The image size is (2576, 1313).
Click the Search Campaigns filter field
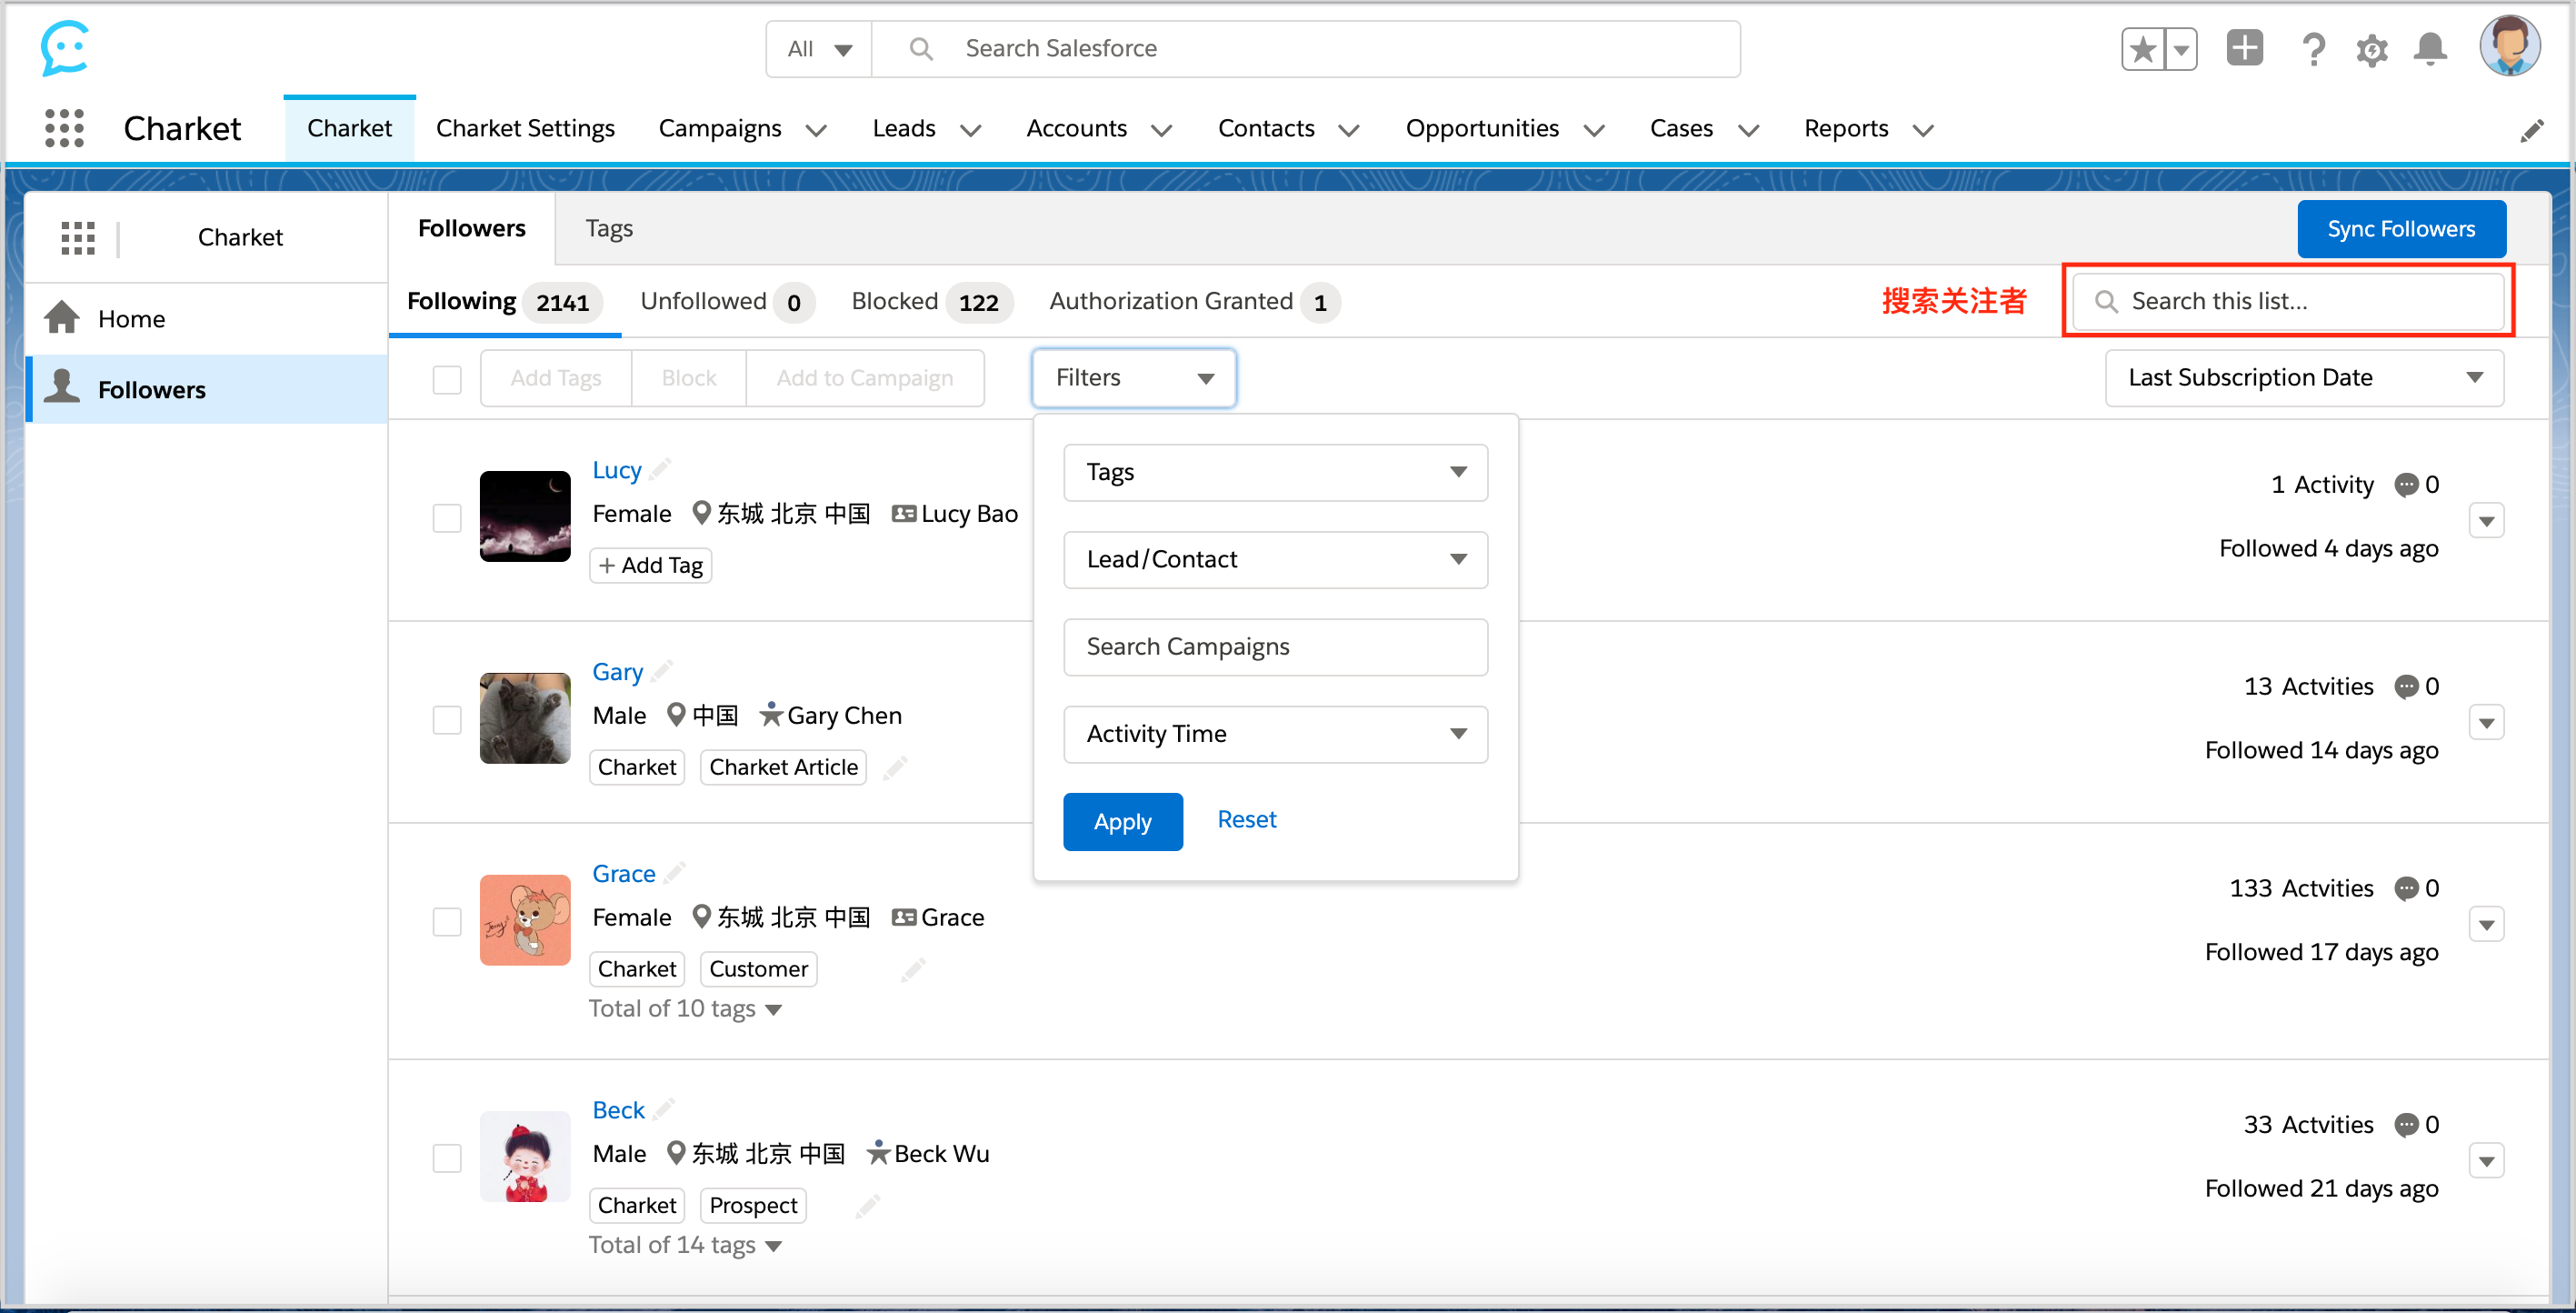click(1275, 647)
